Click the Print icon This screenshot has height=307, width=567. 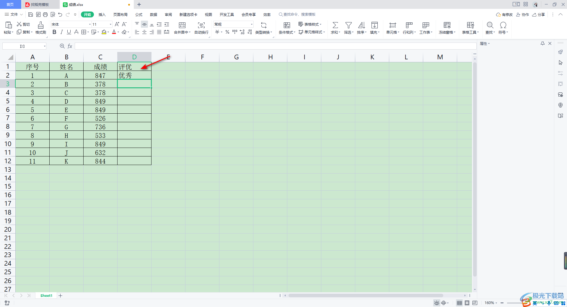[x=45, y=14]
